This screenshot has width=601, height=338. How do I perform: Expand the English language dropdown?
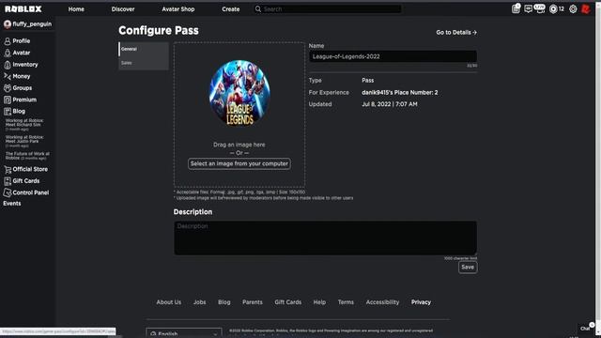[184, 333]
